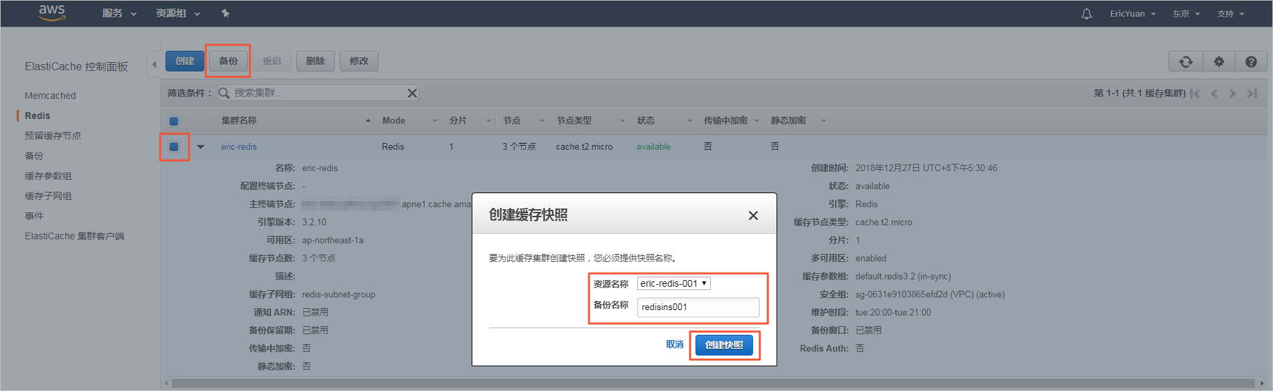This screenshot has height=391, width=1273.
Task: Open the 资源名称 eric-redis-001 dropdown
Action: pos(673,283)
